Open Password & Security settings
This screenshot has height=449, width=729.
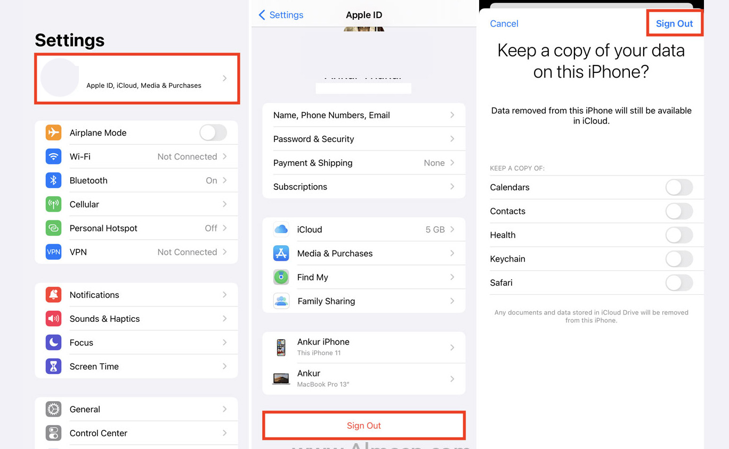pyautogui.click(x=364, y=139)
